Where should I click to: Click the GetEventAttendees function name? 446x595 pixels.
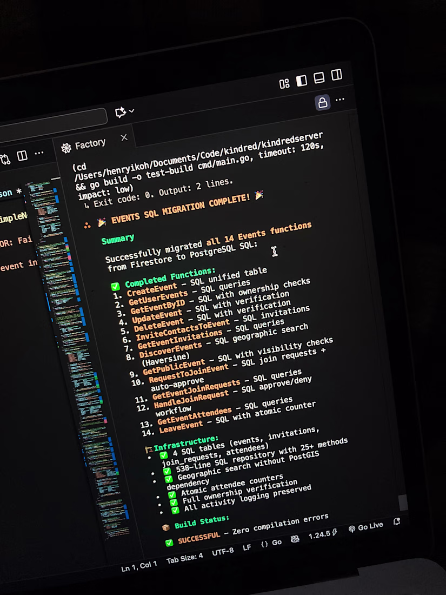coord(194,416)
